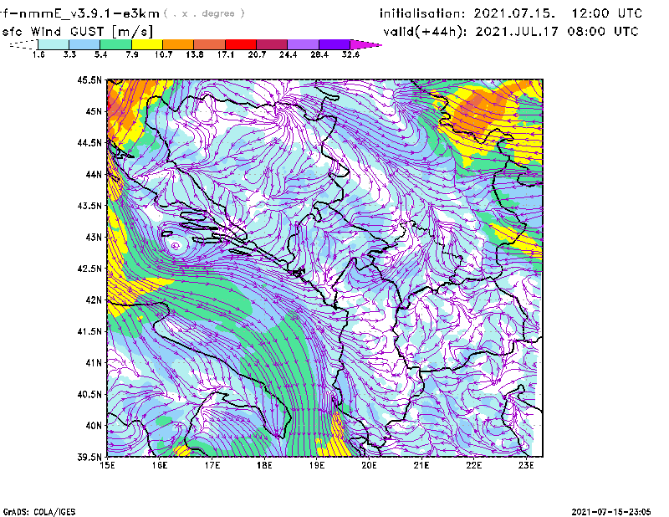Click the 40.5N latitude label
Viewport: 669px width, 517px height.
(x=89, y=394)
